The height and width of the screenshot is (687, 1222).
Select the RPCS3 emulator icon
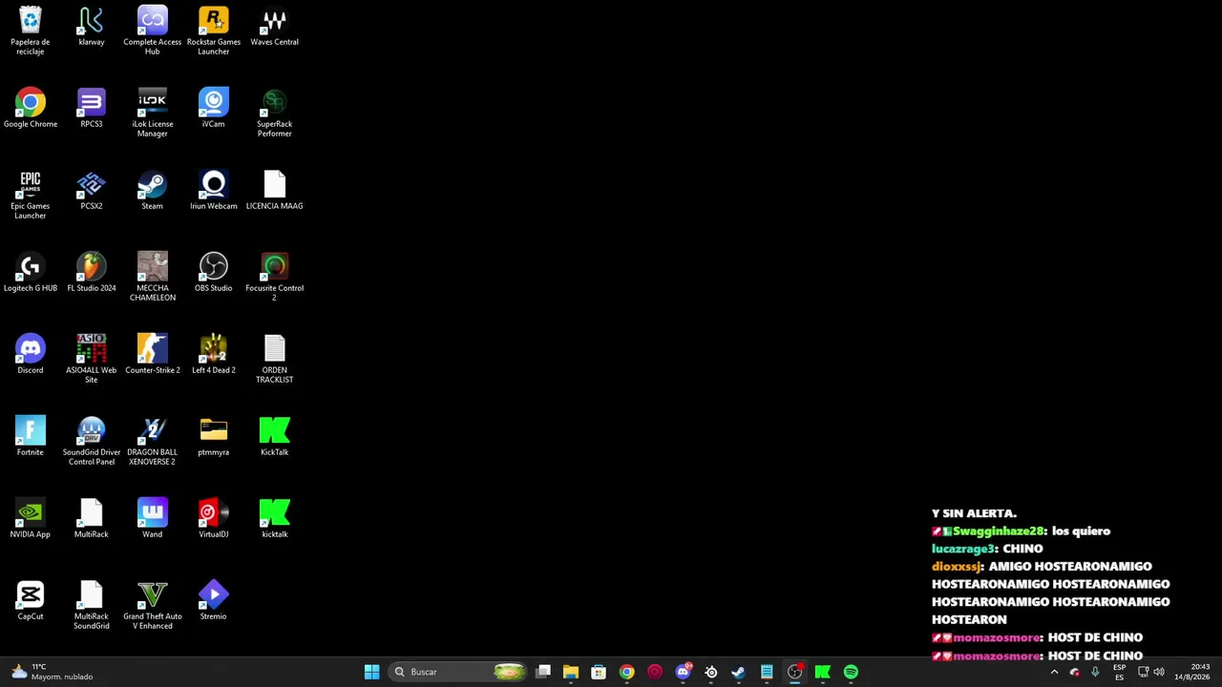click(x=92, y=109)
